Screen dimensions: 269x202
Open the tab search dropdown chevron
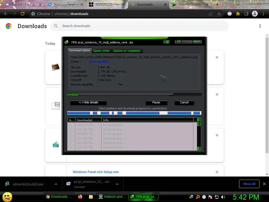[x=237, y=4]
